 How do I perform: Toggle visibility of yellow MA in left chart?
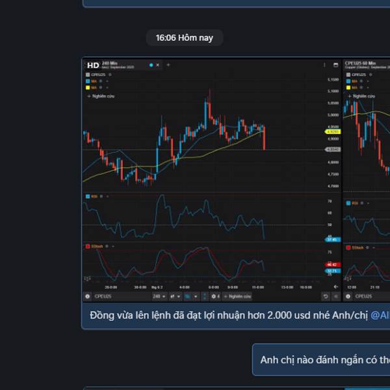pyautogui.click(x=101, y=88)
